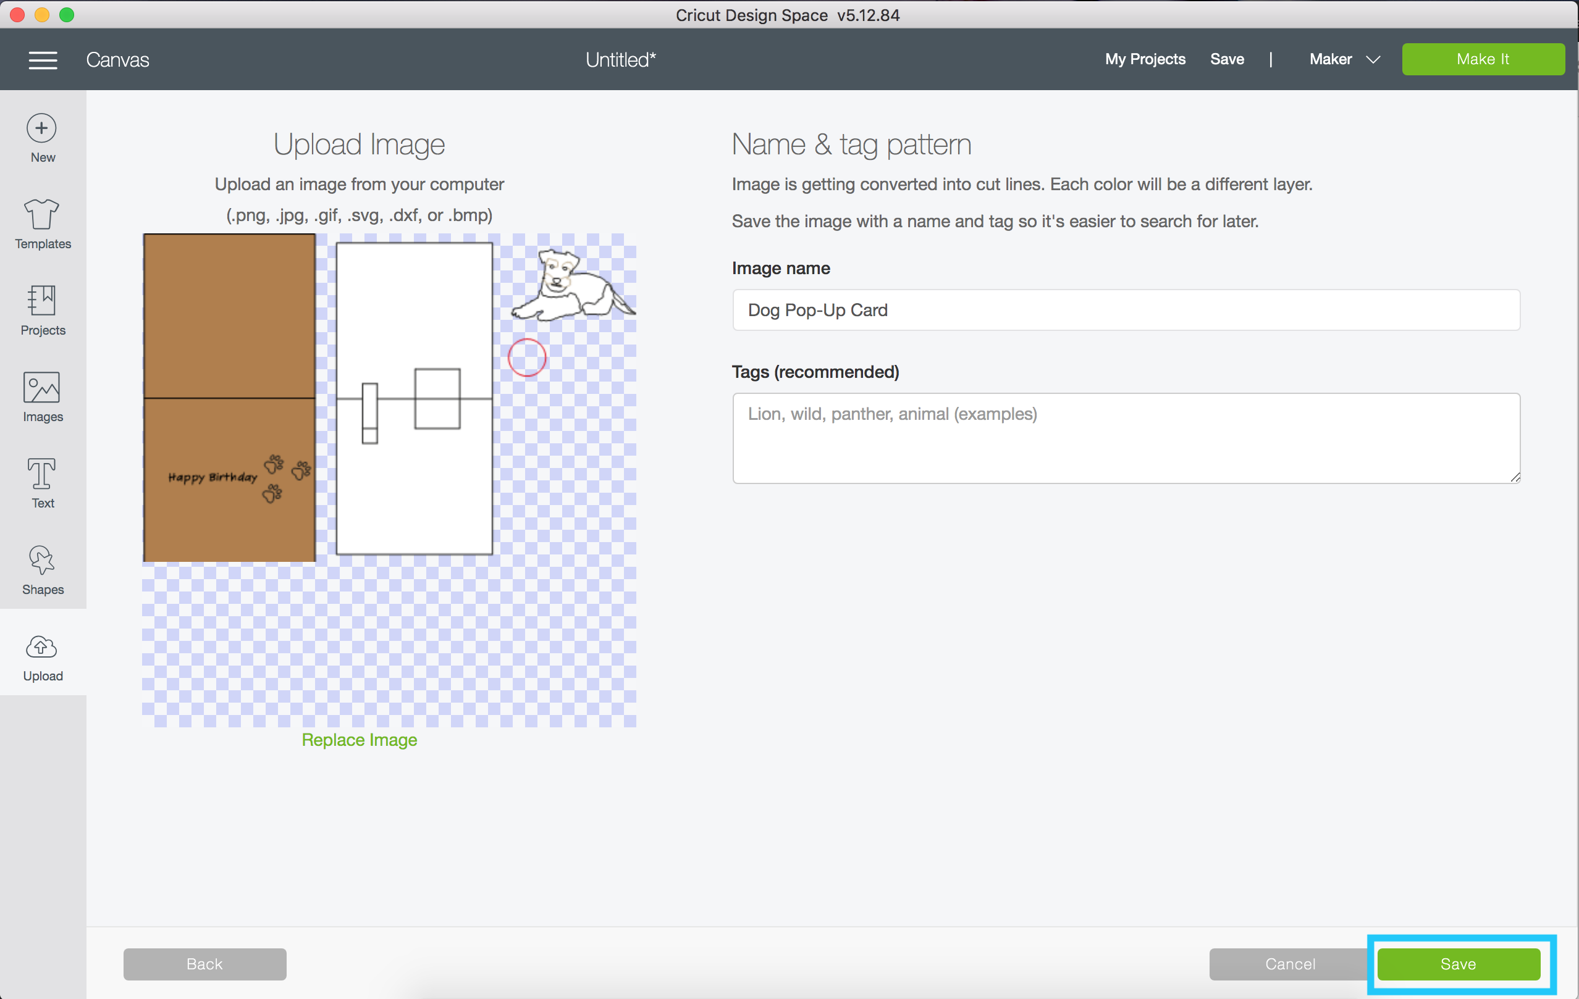Click the Image name text field

pos(1125,310)
